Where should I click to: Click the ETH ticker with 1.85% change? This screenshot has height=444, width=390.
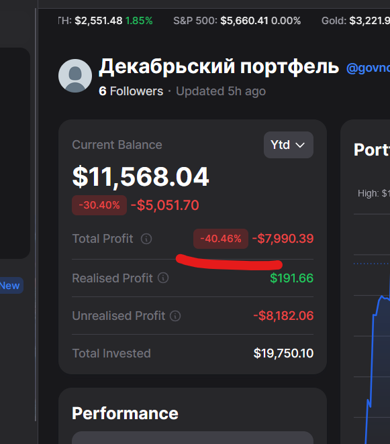[105, 21]
